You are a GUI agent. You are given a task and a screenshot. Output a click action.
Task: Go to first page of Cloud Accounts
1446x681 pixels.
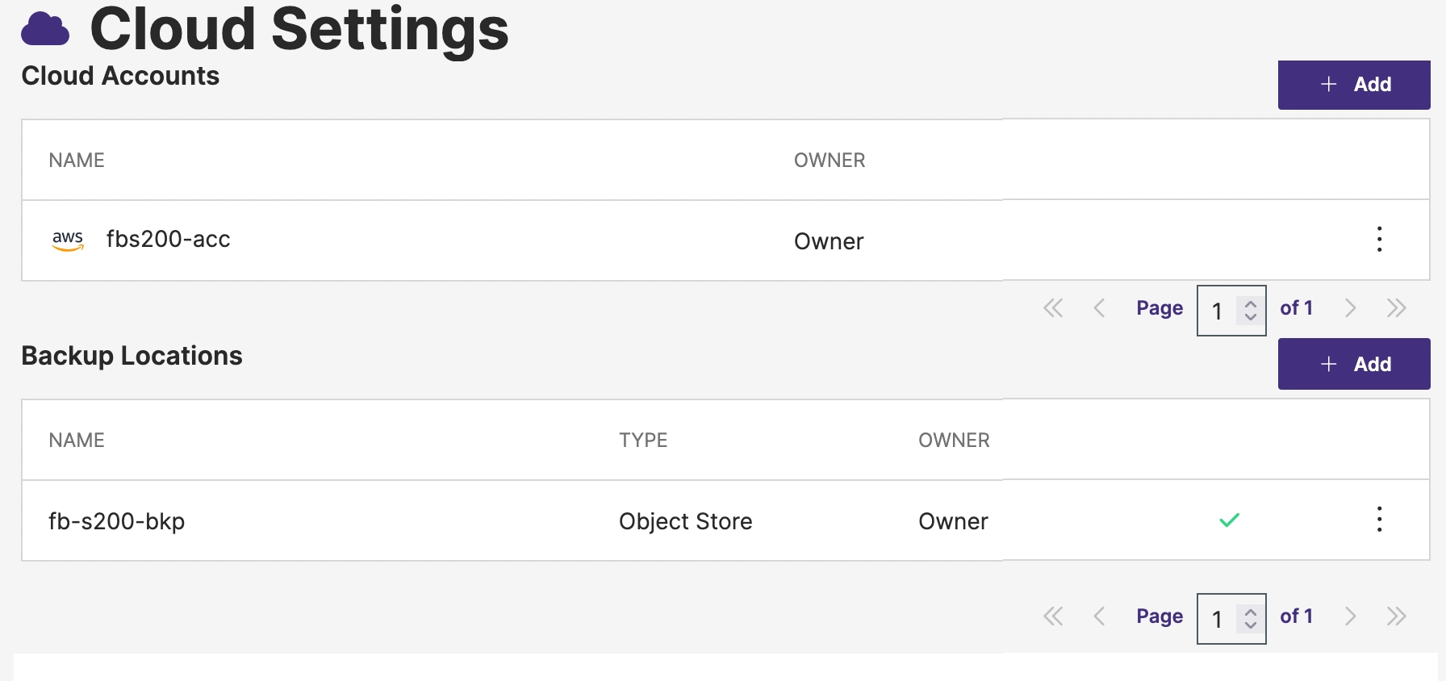[x=1053, y=308]
